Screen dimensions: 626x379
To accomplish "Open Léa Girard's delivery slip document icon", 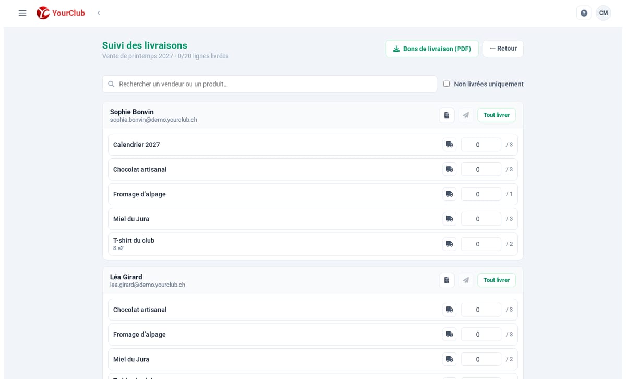I will tap(447, 280).
